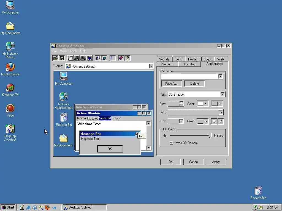Screen dimensions: 282x211
Task: Click OK at the dialog bottom
Action: click(170, 162)
